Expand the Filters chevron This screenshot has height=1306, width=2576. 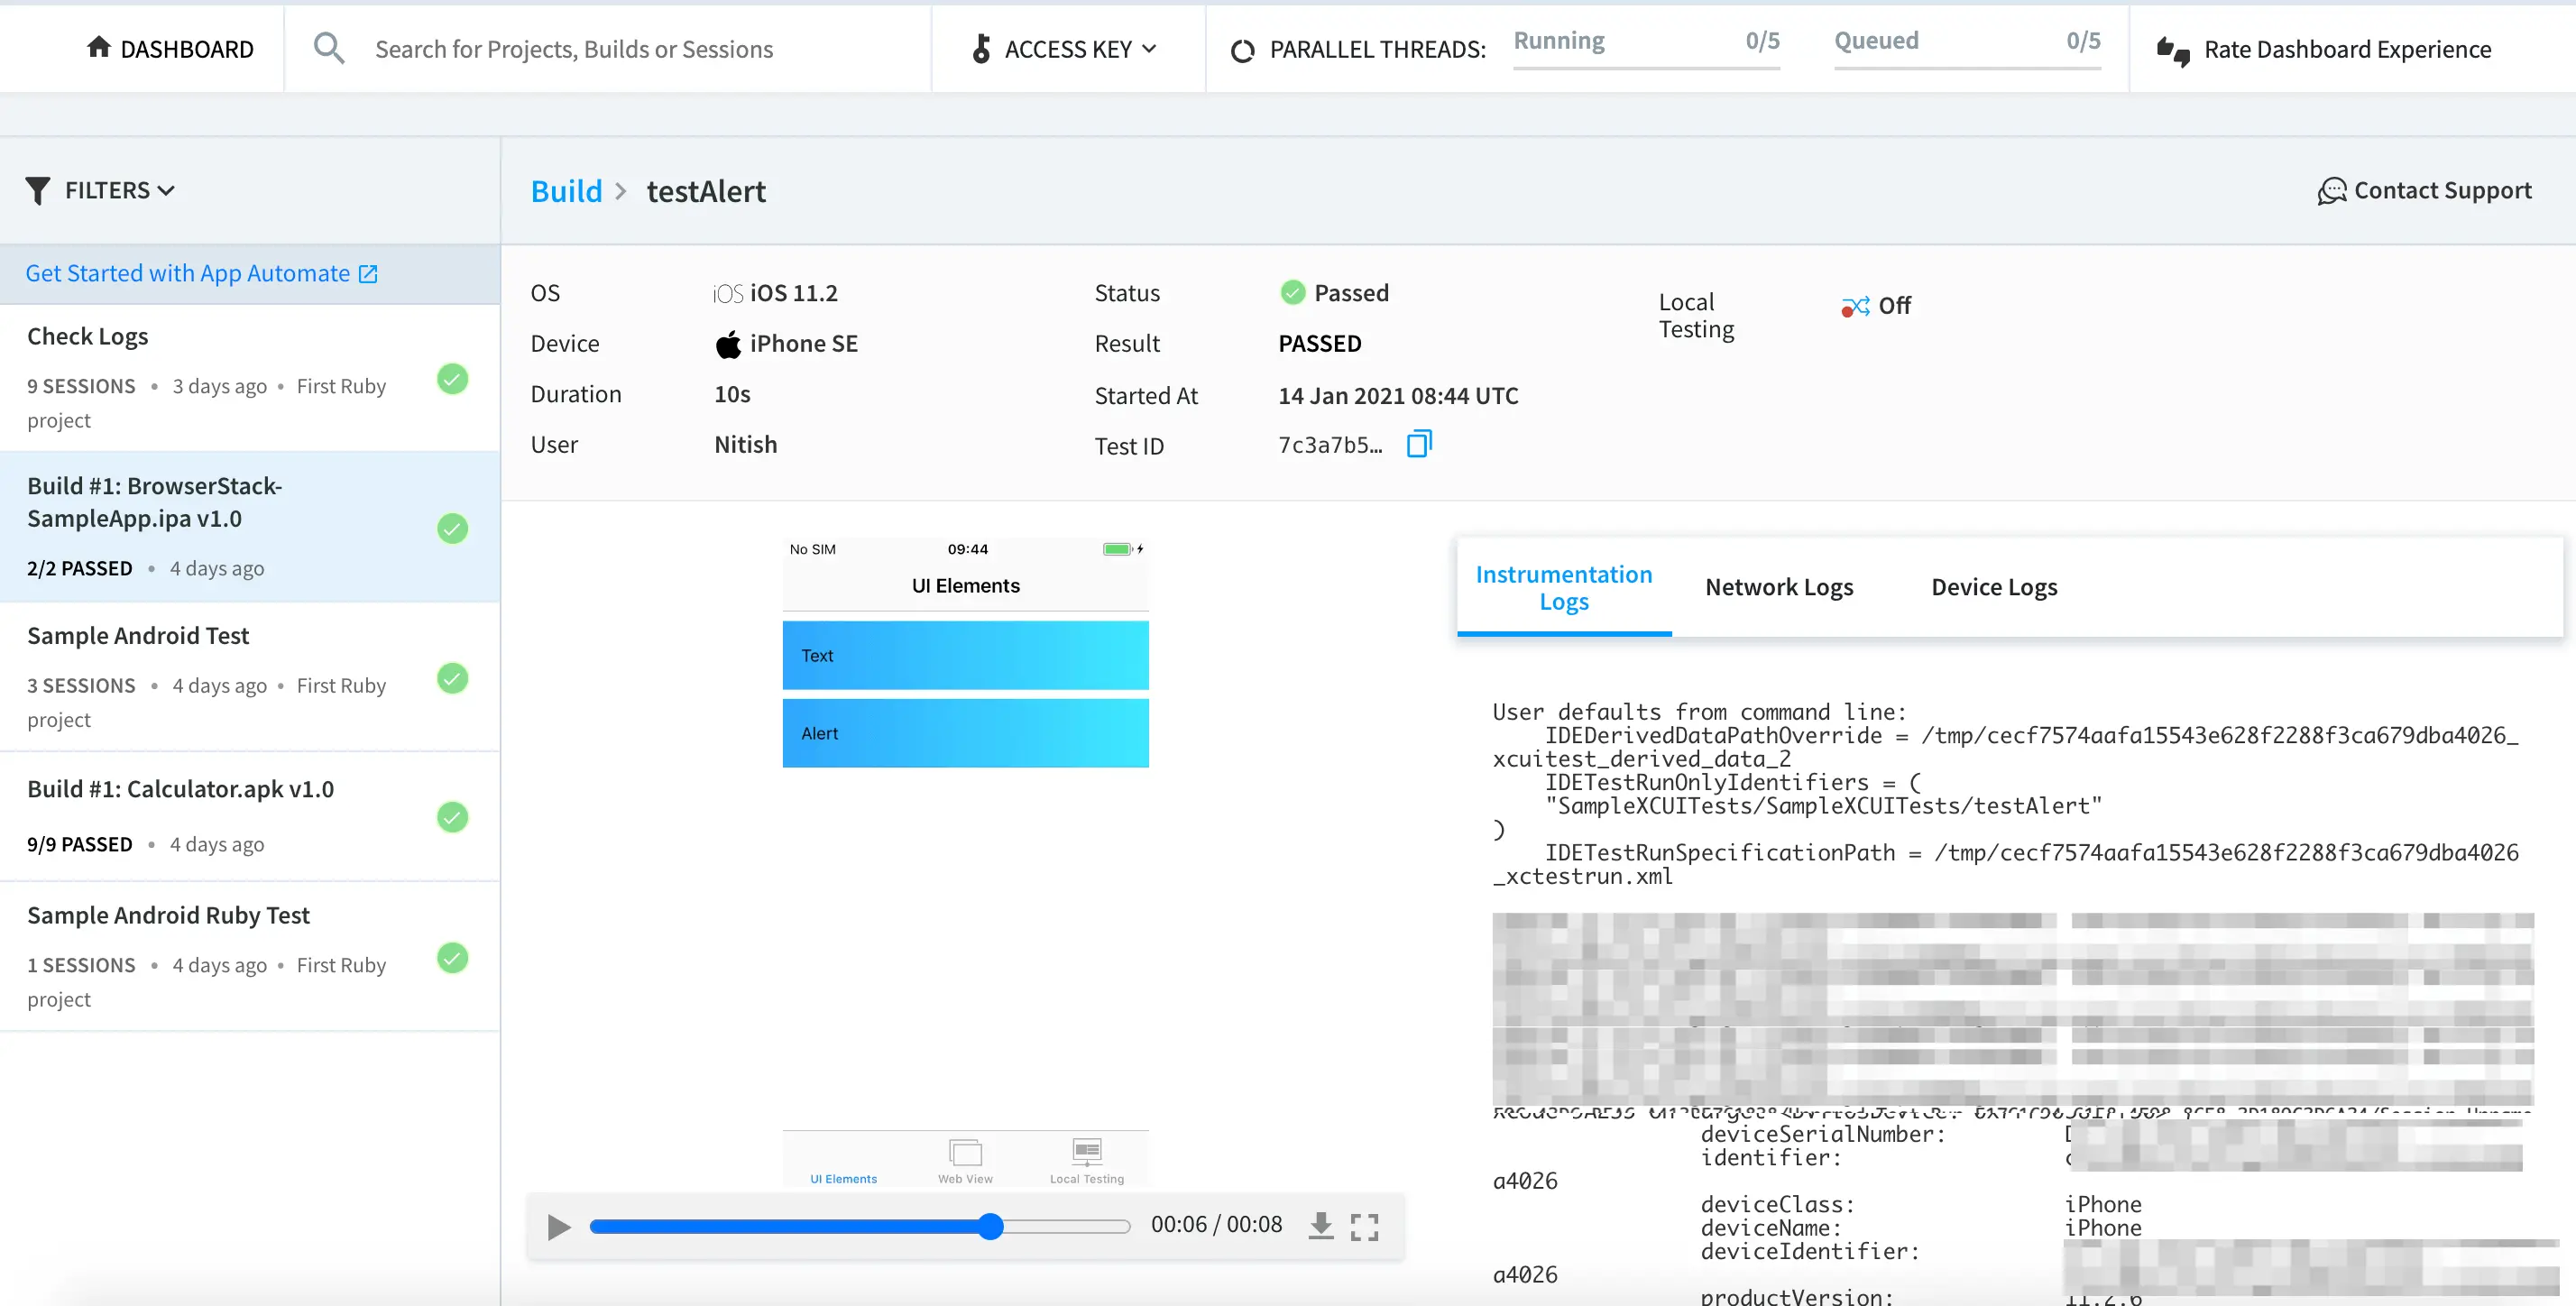[x=166, y=190]
